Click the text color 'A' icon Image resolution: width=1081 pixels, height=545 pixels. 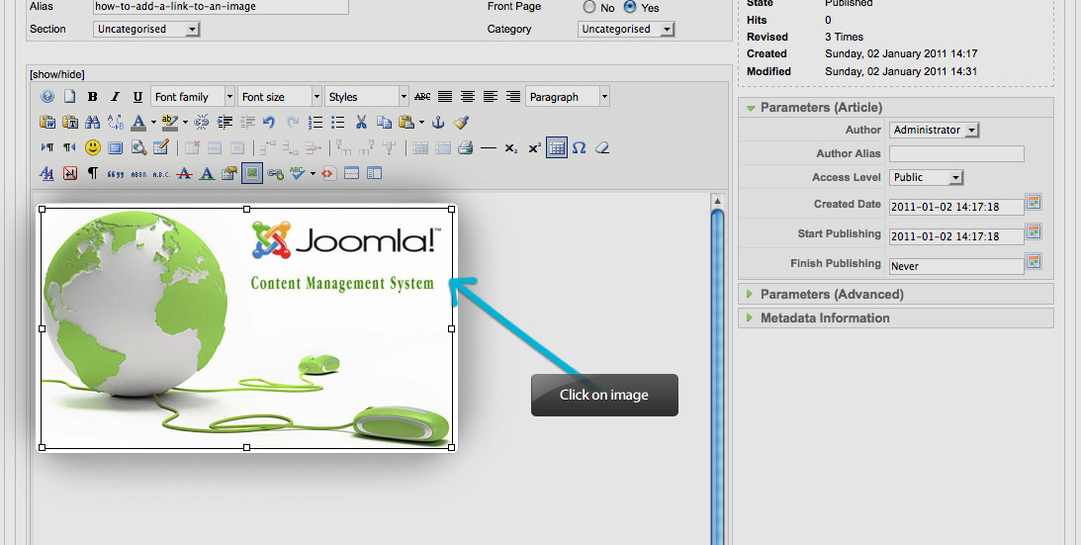138,122
